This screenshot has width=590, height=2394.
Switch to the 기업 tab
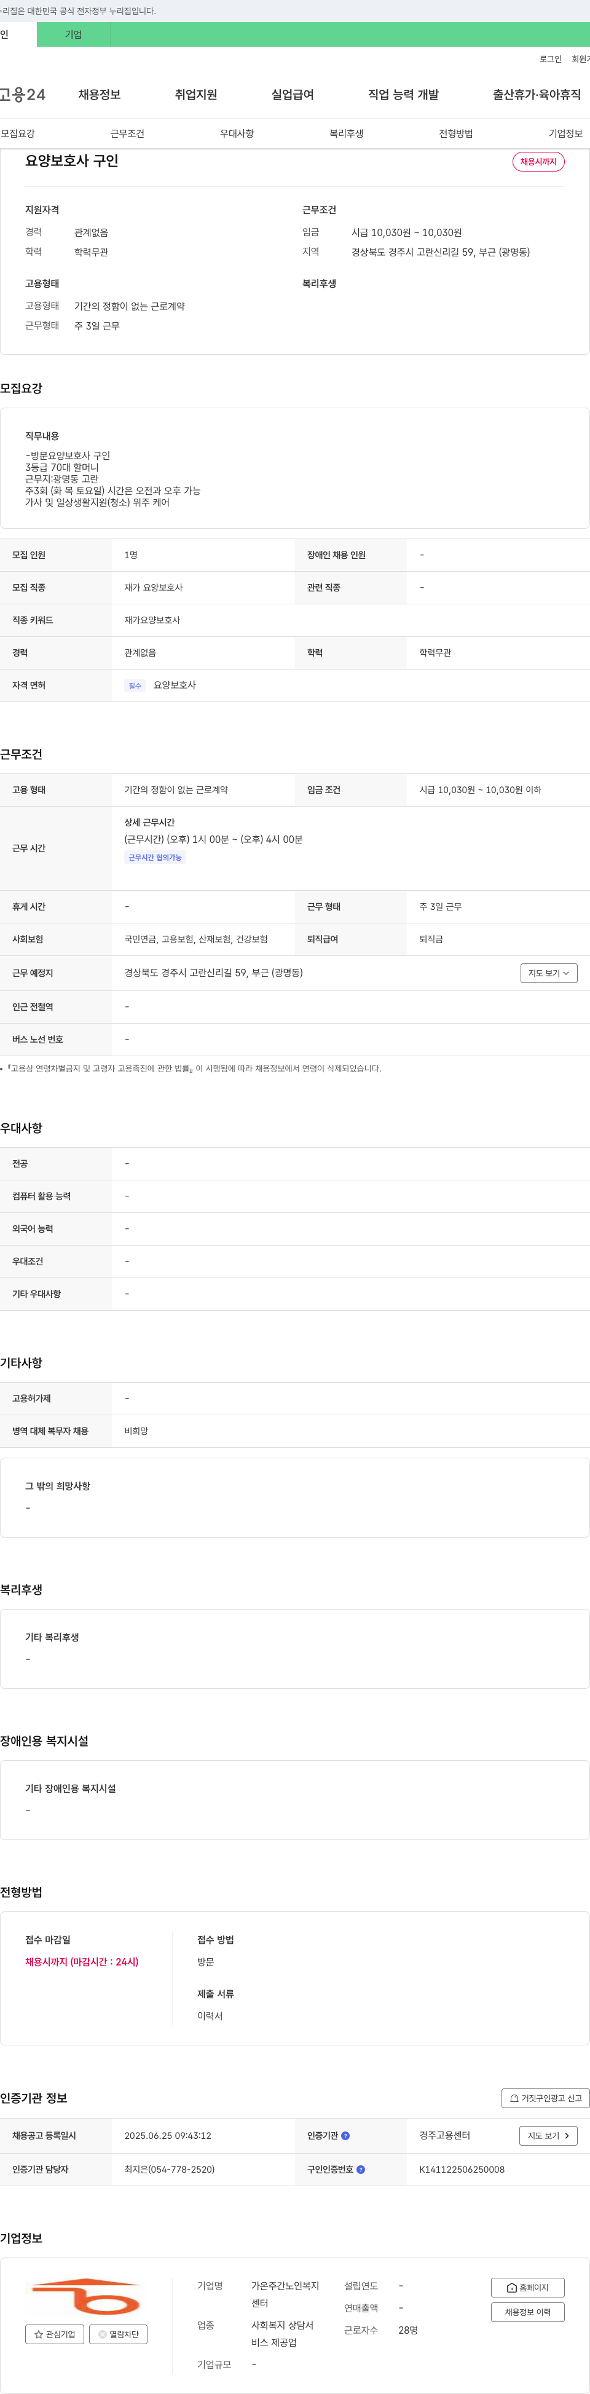tap(73, 34)
